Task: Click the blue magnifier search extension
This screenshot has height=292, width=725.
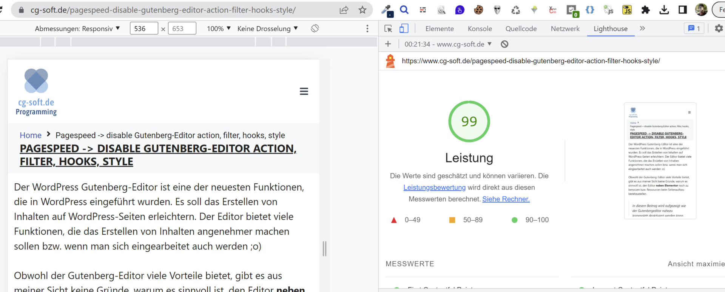Action: tap(404, 10)
